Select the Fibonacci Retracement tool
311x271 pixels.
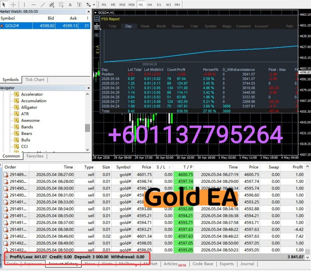pyautogui.click(x=61, y=4)
